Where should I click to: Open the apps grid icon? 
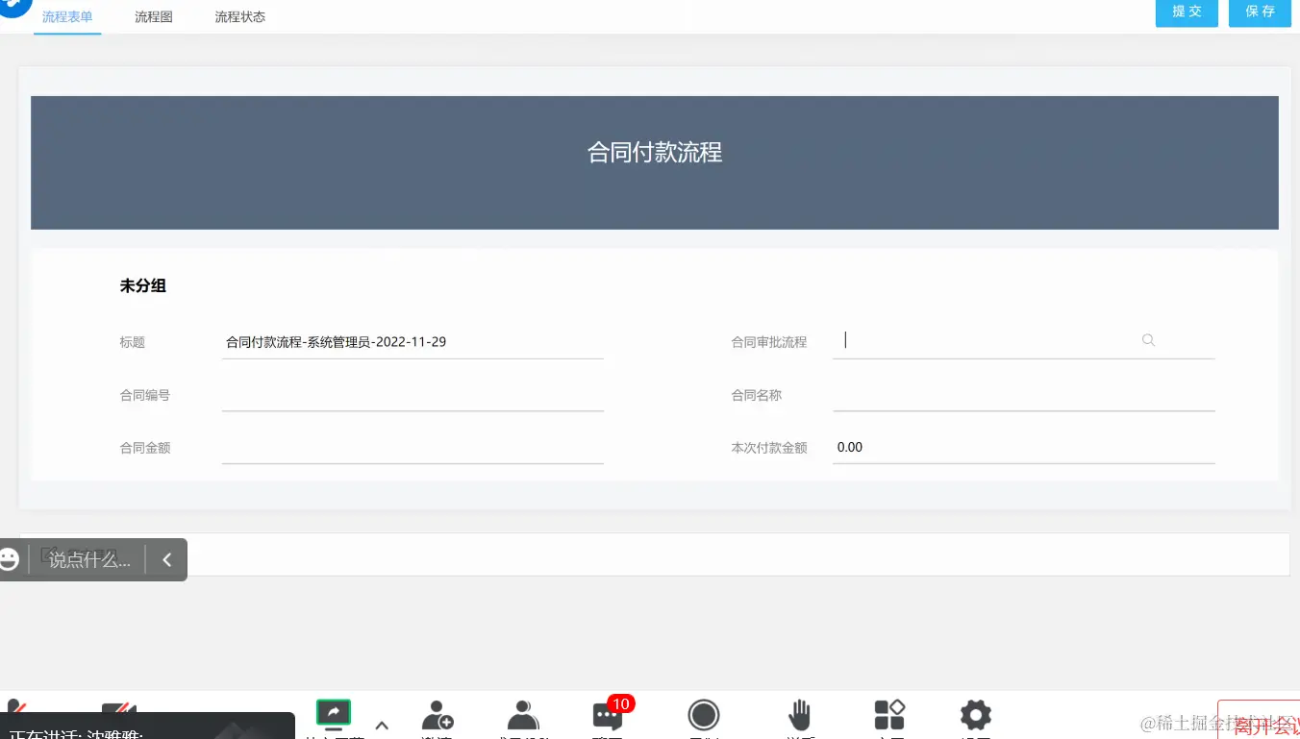(889, 715)
